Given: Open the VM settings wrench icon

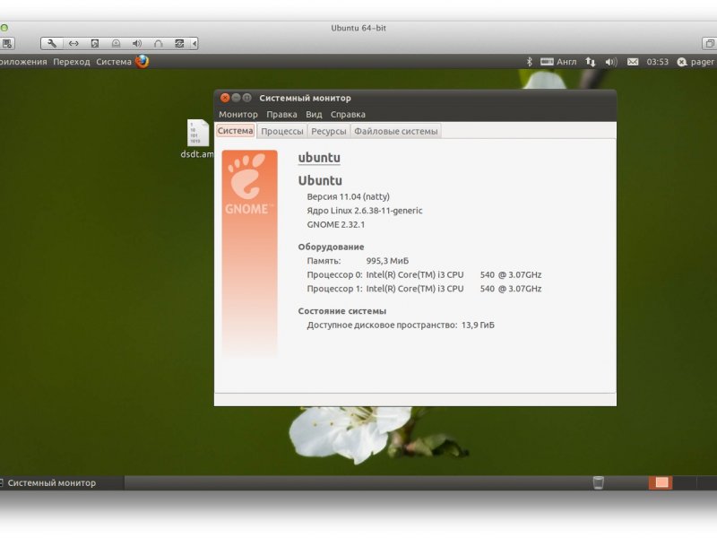Looking at the screenshot, I should click(x=52, y=43).
